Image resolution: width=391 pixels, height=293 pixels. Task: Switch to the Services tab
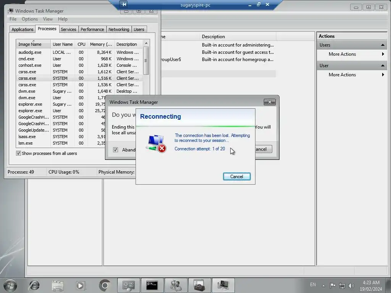(x=68, y=29)
